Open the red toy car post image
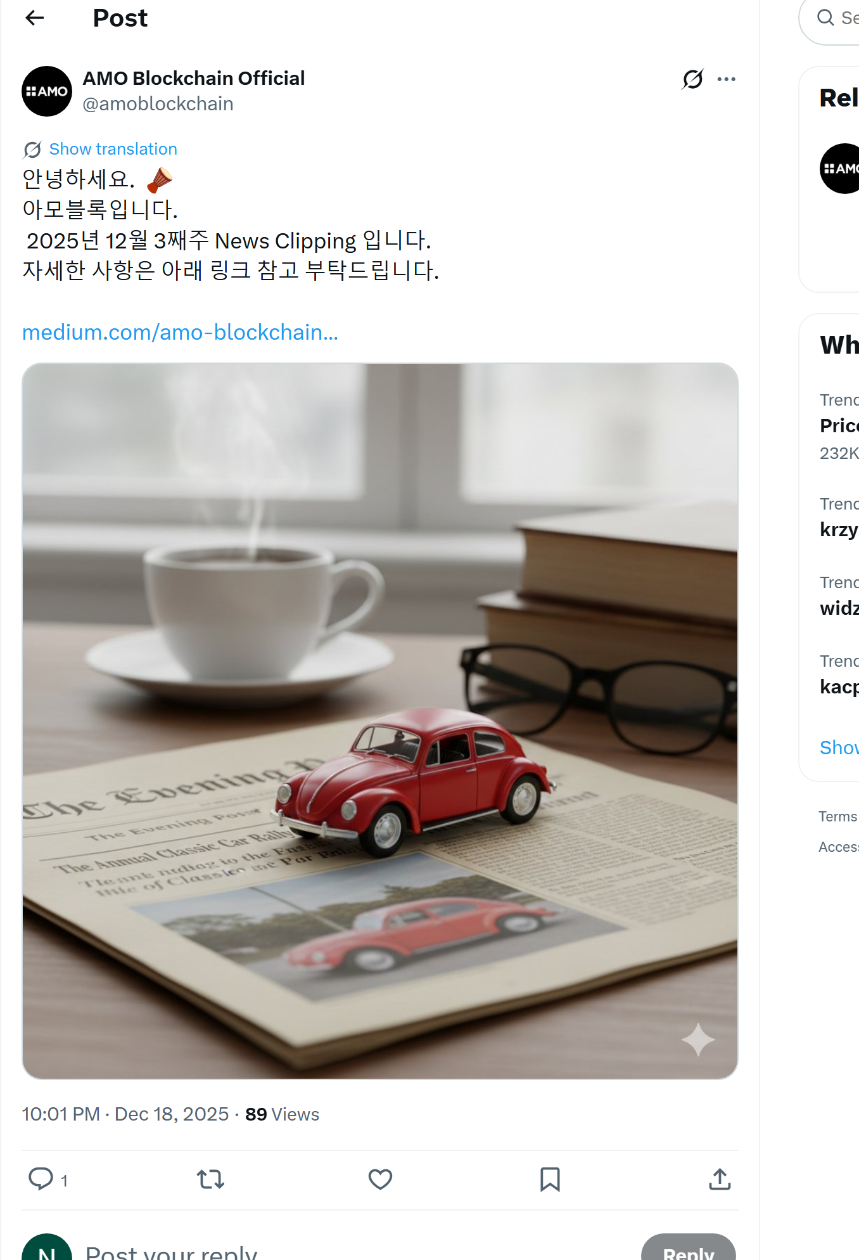 pos(380,721)
